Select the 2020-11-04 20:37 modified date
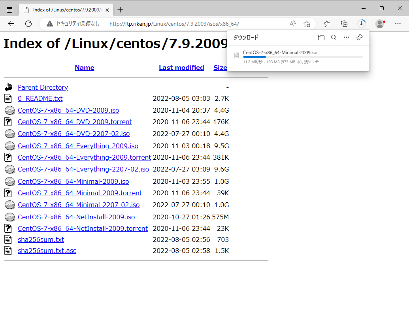 [x=181, y=110]
